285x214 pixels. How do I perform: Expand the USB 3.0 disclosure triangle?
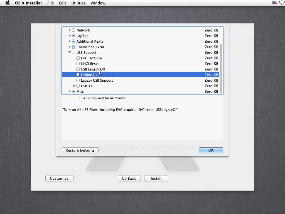(74, 86)
